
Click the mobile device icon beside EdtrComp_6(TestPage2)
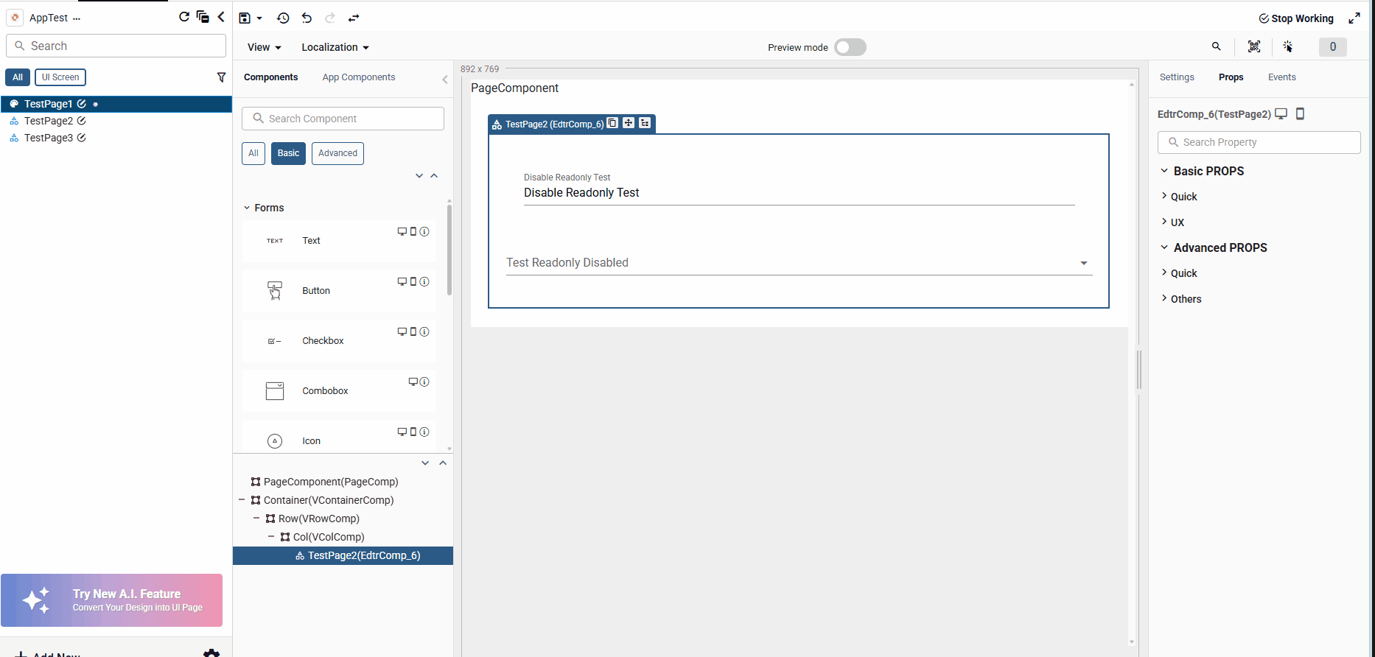[1301, 114]
